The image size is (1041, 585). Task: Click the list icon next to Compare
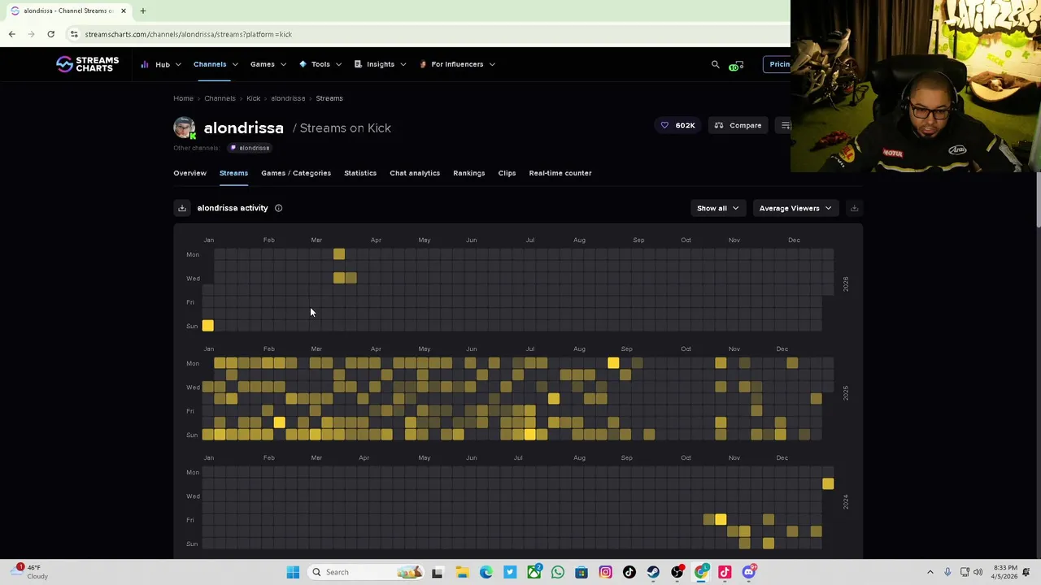pos(785,125)
